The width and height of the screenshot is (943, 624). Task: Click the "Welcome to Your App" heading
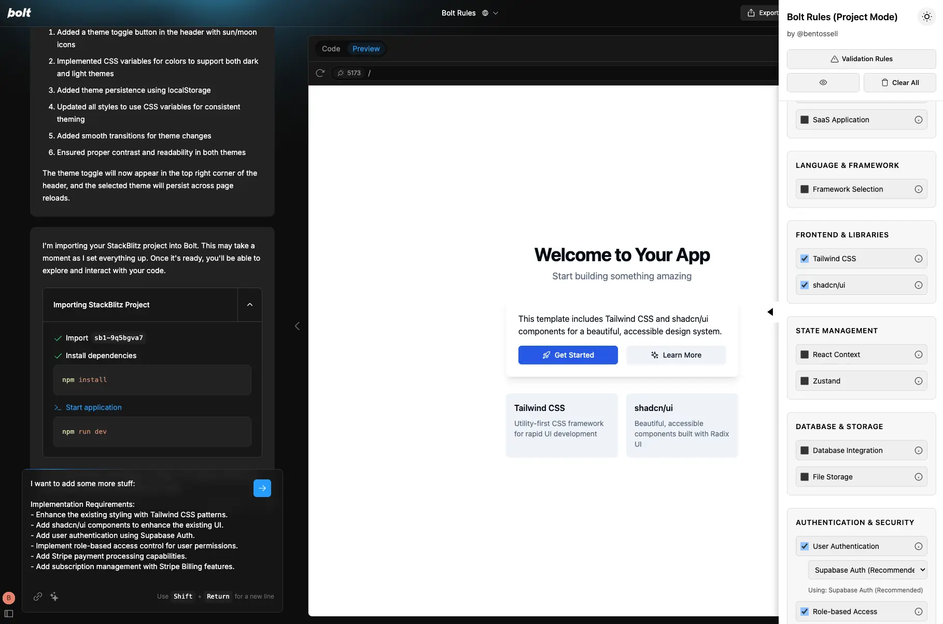622,255
